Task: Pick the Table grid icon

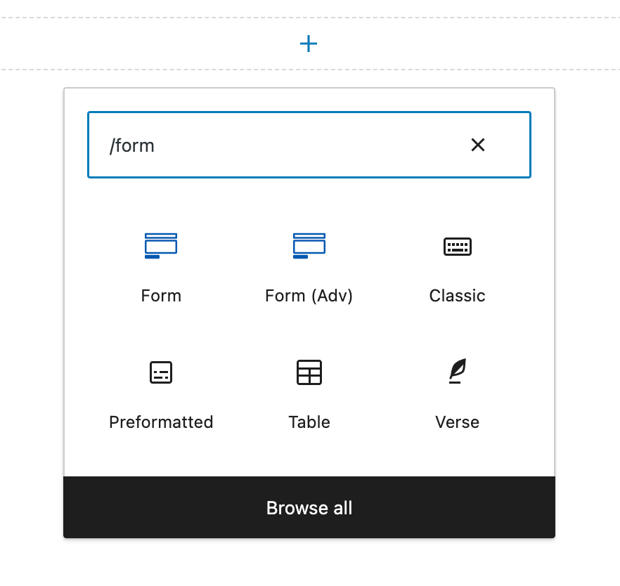Action: (x=309, y=372)
